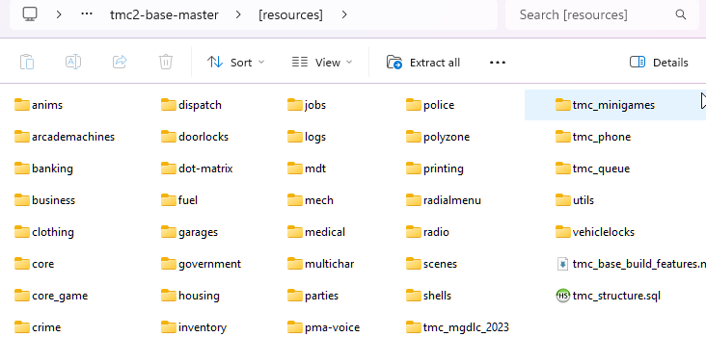Select the government folder icon

[169, 264]
